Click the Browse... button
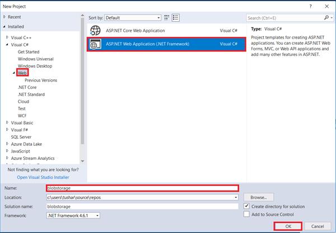This screenshot has width=336, height=233. 258,197
